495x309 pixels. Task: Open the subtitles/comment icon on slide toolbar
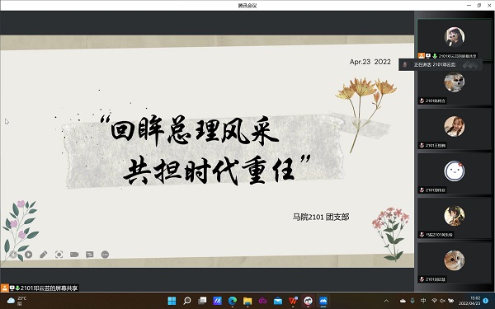click(x=90, y=255)
